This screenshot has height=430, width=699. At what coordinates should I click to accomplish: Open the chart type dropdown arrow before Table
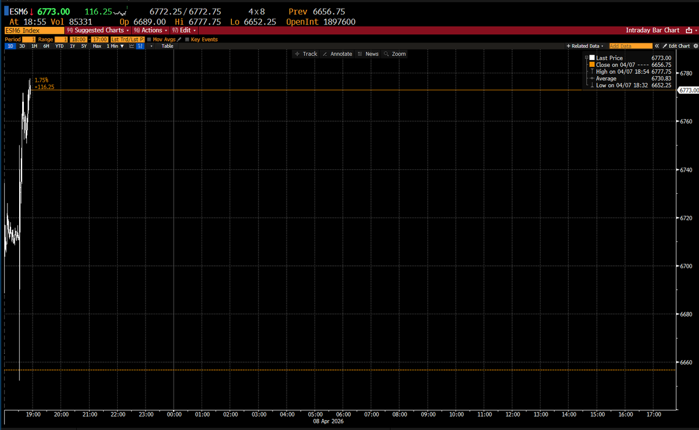click(151, 46)
